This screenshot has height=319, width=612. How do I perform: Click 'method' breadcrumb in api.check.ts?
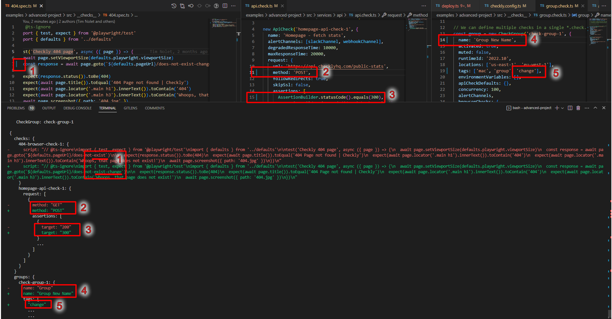click(x=420, y=15)
